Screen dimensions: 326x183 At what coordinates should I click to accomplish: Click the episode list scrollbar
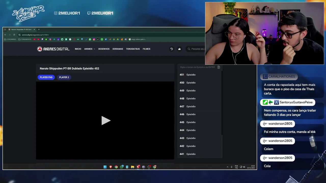(222, 103)
